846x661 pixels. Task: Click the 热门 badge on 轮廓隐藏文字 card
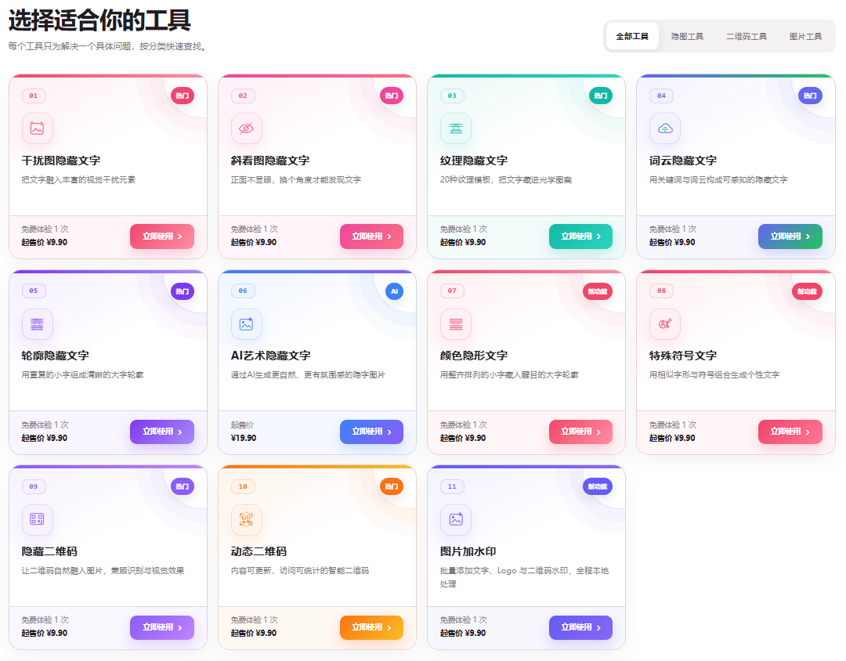point(183,291)
